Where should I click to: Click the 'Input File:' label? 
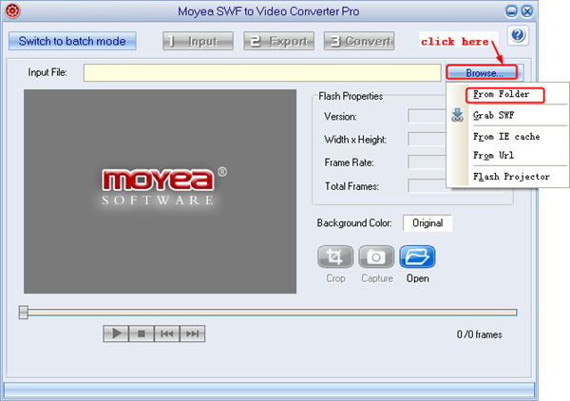[47, 72]
